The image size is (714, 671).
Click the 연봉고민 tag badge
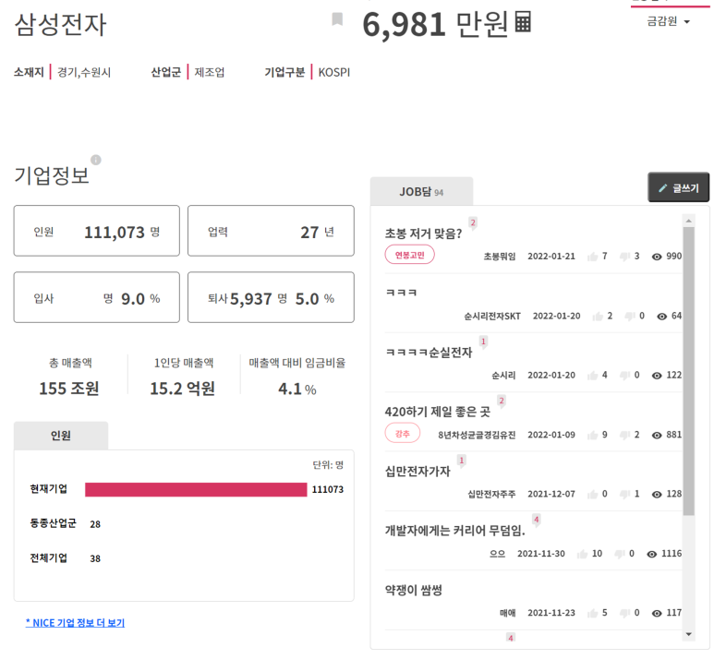pyautogui.click(x=409, y=255)
